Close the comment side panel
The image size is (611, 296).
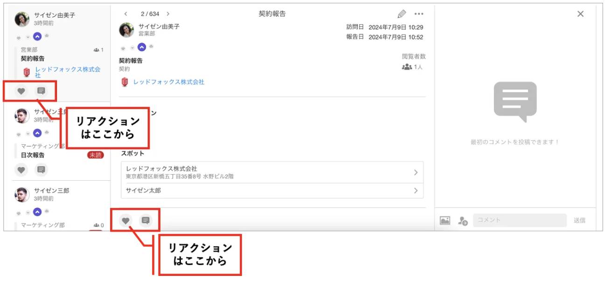580,14
